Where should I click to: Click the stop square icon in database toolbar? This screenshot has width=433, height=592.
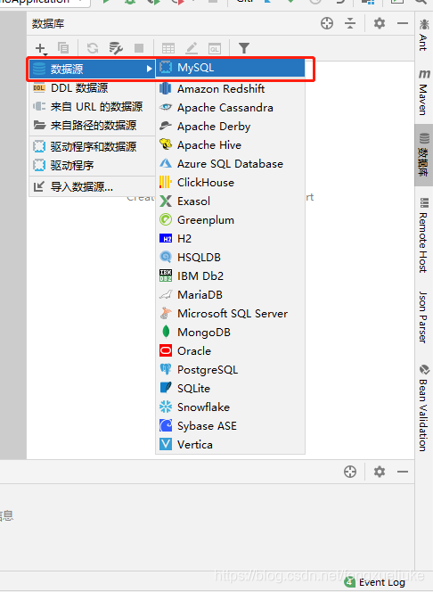[x=139, y=48]
